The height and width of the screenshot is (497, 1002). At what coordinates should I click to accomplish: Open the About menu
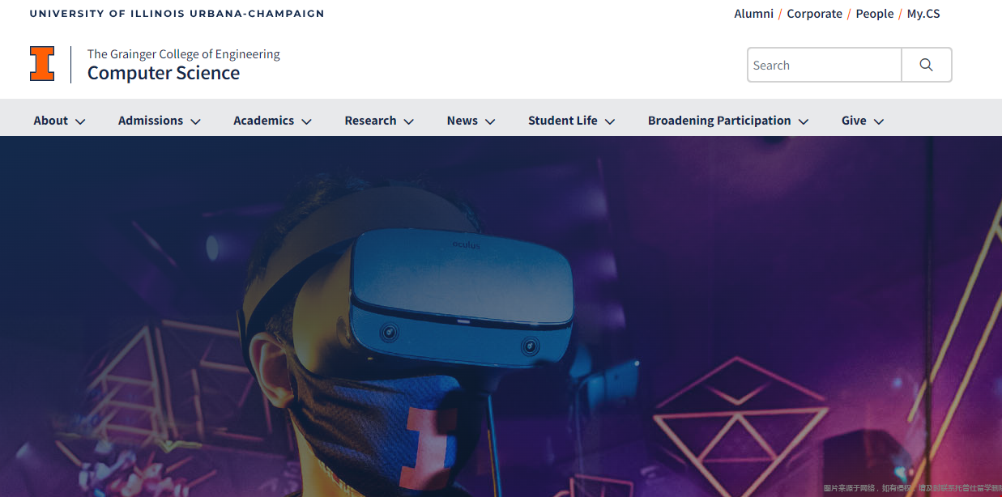[x=50, y=121]
